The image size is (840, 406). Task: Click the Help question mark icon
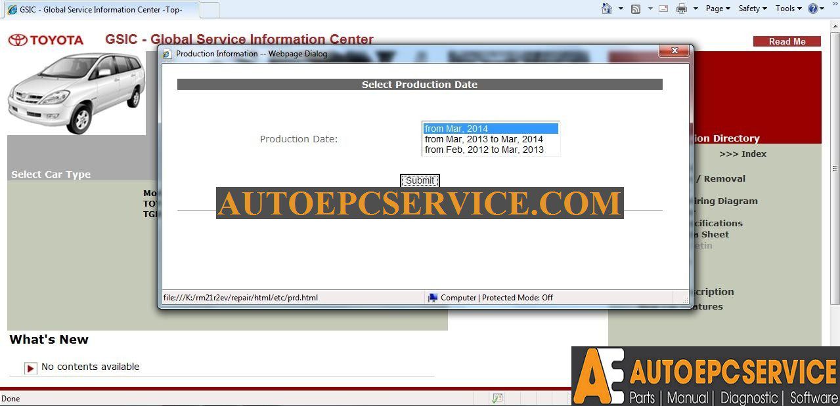click(813, 9)
